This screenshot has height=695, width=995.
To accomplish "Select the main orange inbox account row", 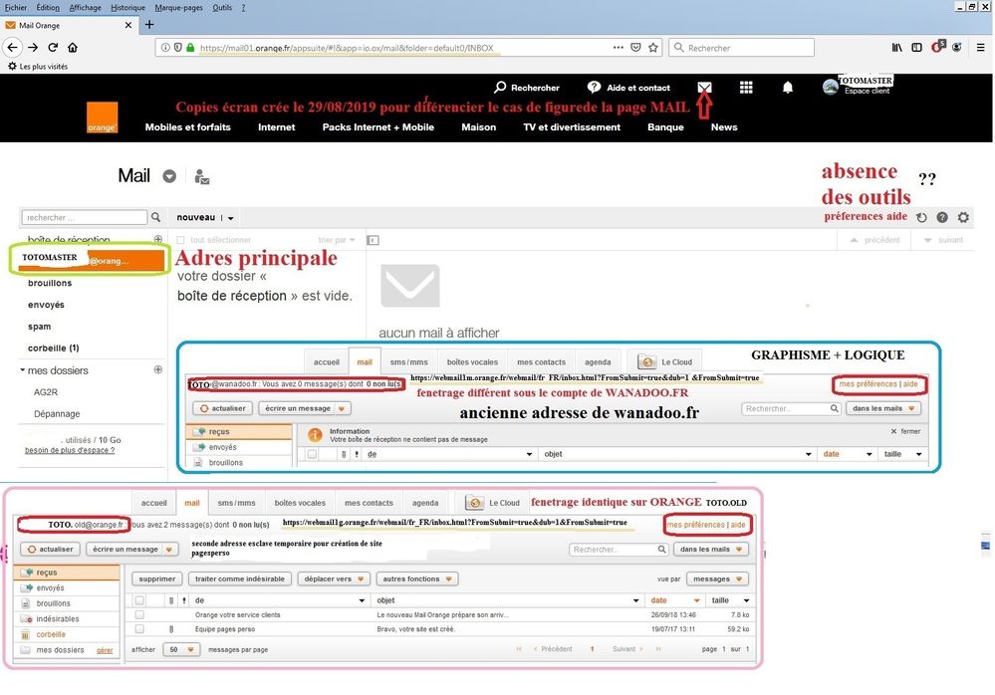I will 91,260.
